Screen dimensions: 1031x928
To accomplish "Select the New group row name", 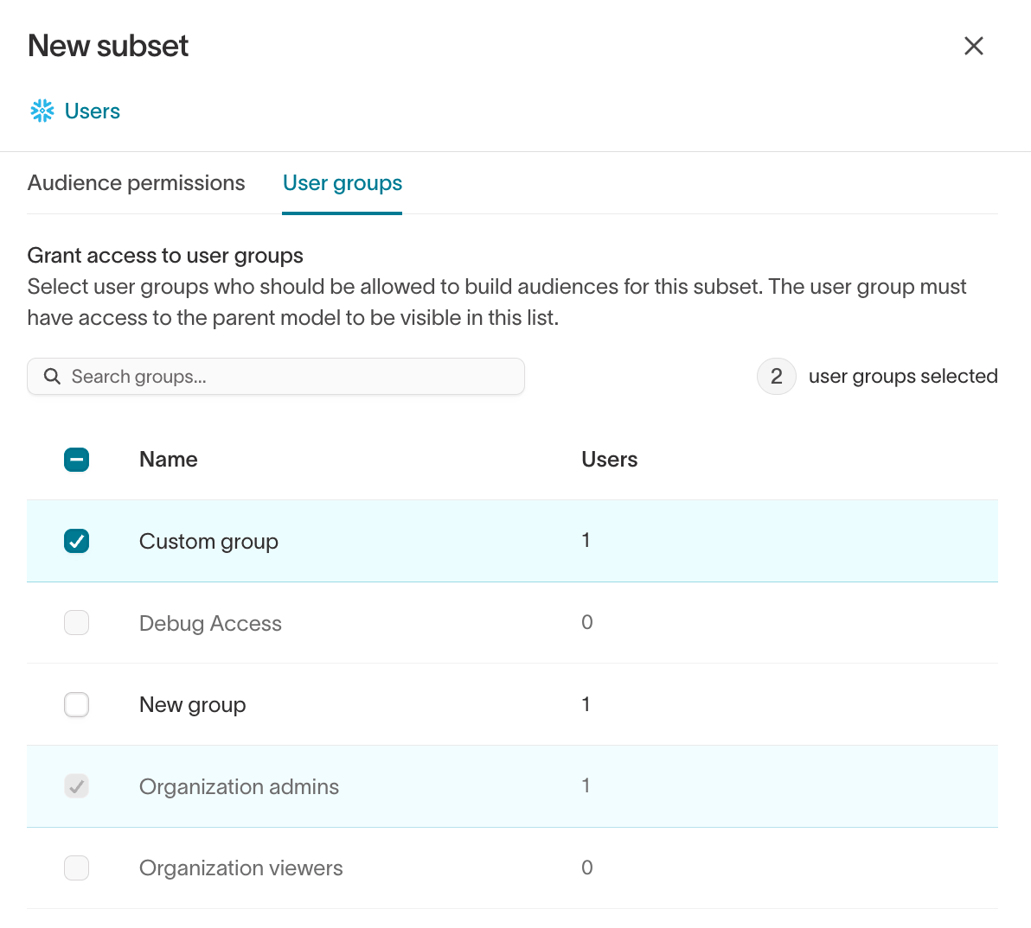I will pos(193,705).
